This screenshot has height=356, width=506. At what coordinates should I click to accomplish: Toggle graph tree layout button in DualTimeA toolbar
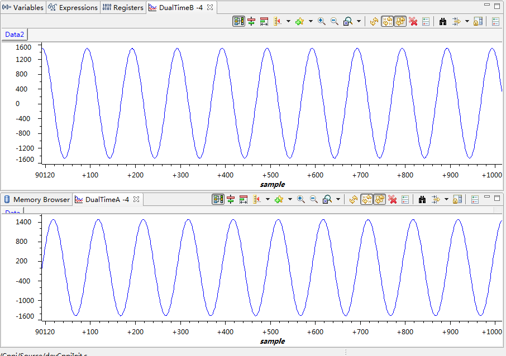(218, 200)
